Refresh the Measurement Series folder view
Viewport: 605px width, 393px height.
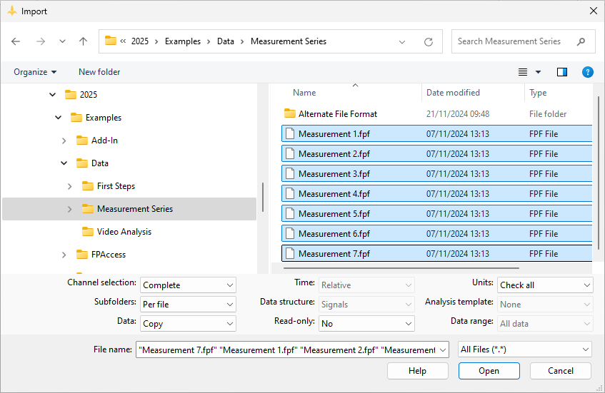click(429, 41)
